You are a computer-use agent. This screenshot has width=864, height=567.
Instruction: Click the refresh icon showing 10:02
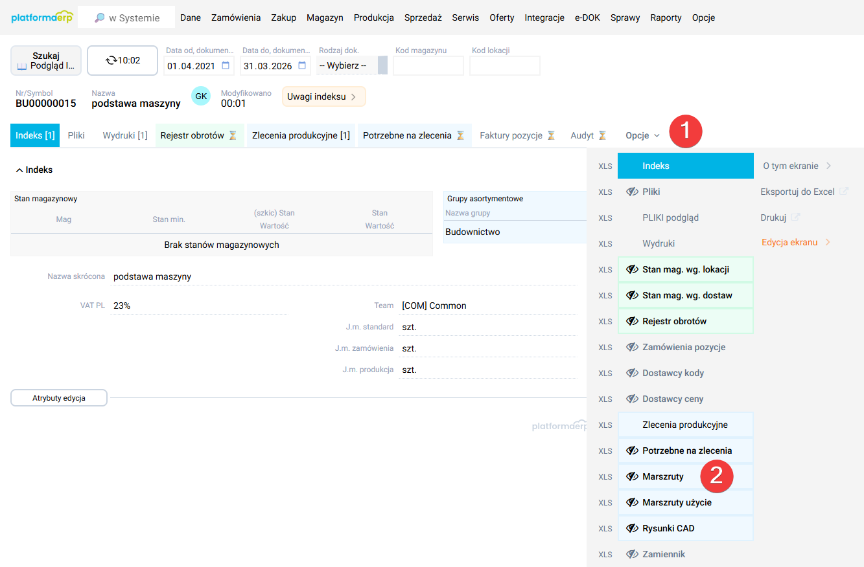click(112, 60)
